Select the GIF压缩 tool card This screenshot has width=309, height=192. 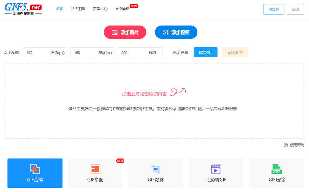coord(277,173)
